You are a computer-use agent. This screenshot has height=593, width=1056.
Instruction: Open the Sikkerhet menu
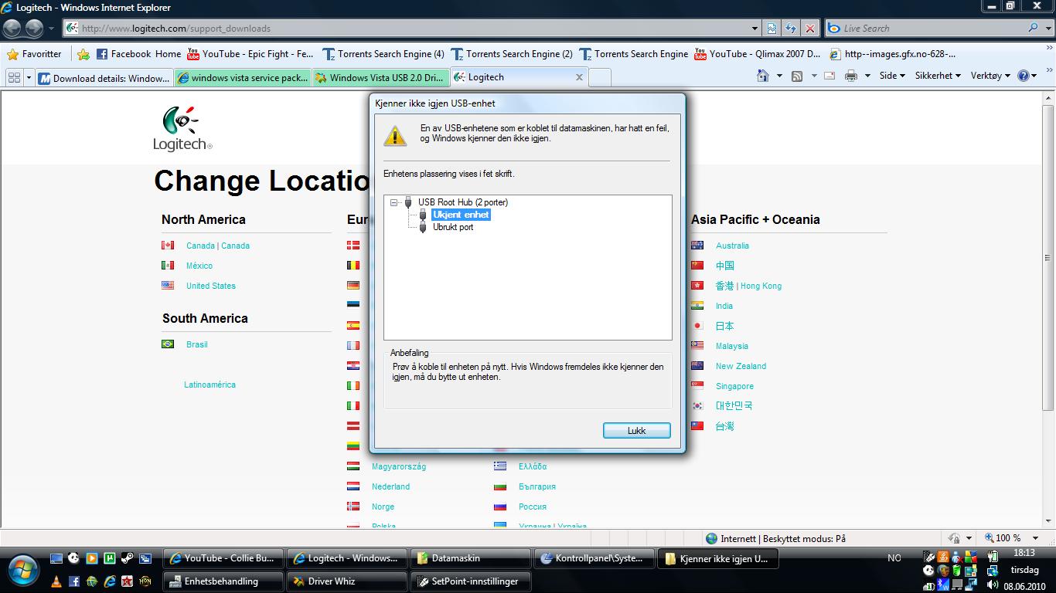938,76
